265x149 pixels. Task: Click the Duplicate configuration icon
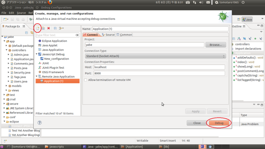click(43, 28)
